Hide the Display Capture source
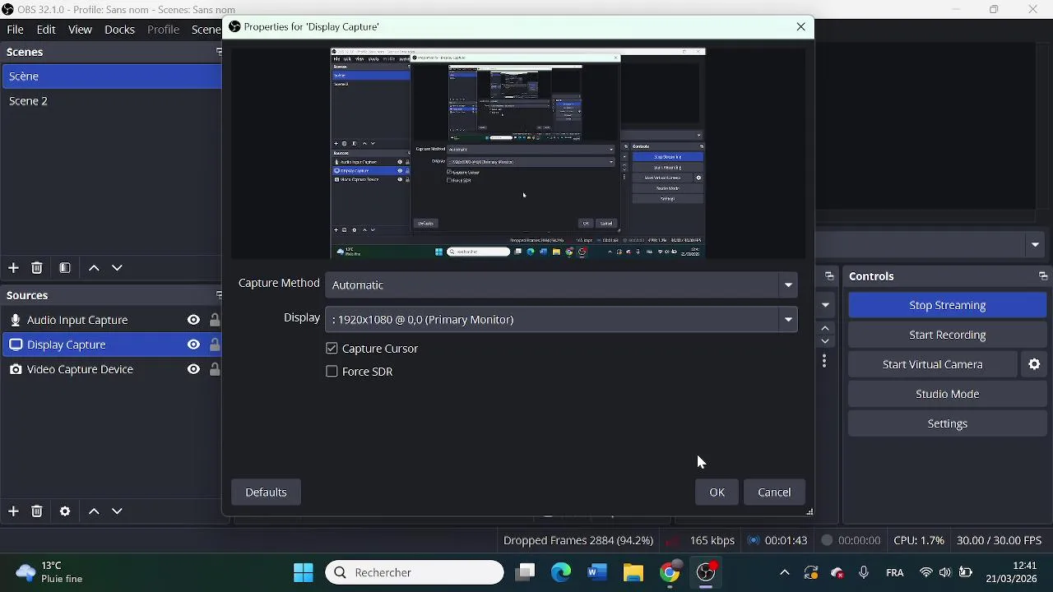The height and width of the screenshot is (592, 1053). (x=193, y=345)
